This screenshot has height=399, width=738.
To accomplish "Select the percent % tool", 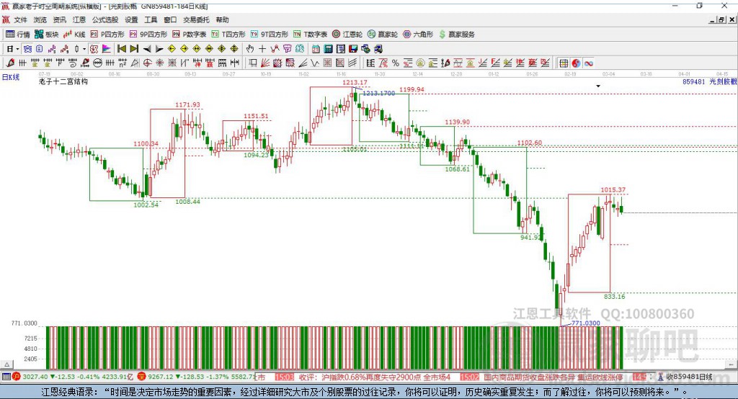I will tap(396, 63).
